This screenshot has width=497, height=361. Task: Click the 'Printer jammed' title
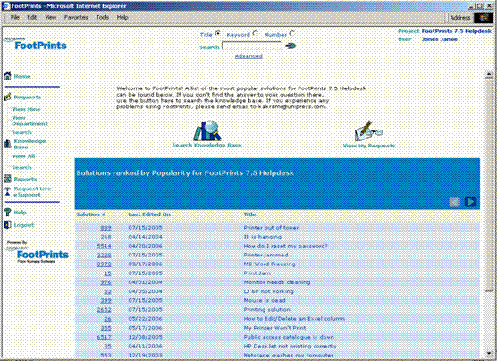tap(266, 256)
